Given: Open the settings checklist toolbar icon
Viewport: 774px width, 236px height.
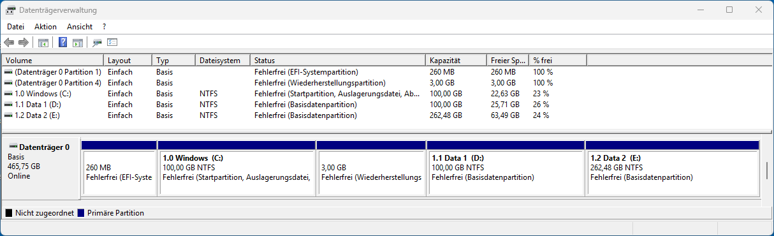Looking at the screenshot, I should click(113, 43).
